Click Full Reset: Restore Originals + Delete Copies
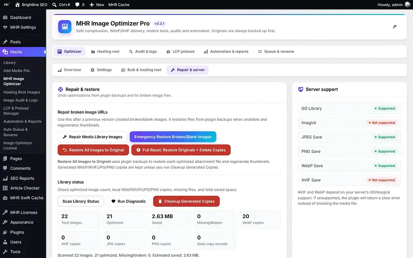413x258 pixels. pyautogui.click(x=181, y=150)
